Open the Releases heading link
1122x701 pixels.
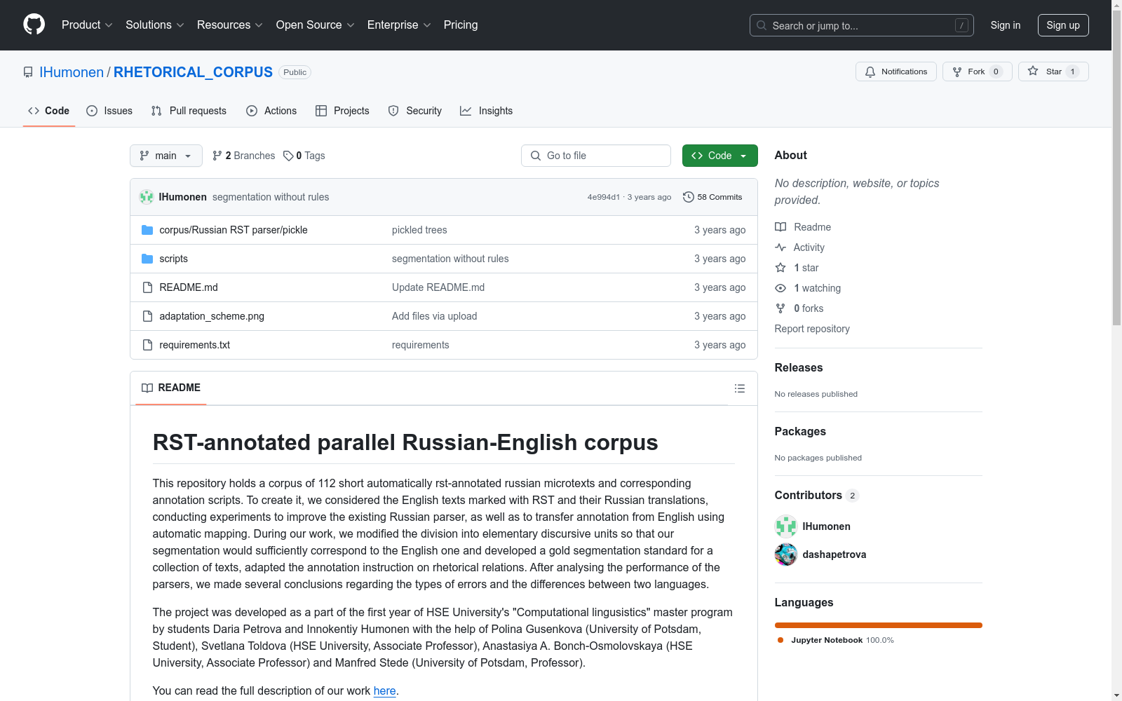pyautogui.click(x=799, y=367)
